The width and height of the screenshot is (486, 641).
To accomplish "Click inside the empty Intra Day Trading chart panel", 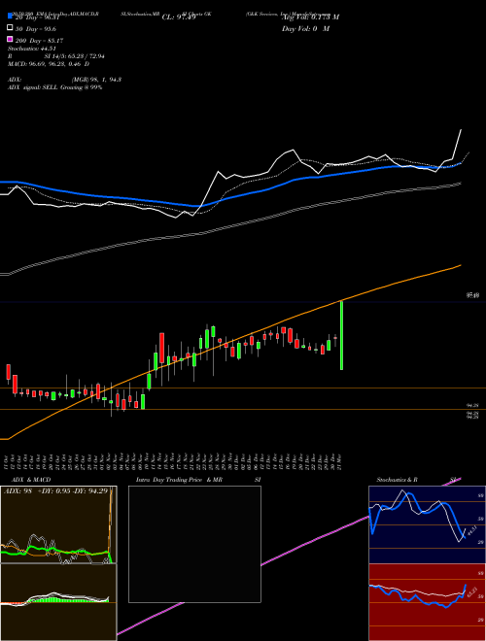I will (194, 544).
